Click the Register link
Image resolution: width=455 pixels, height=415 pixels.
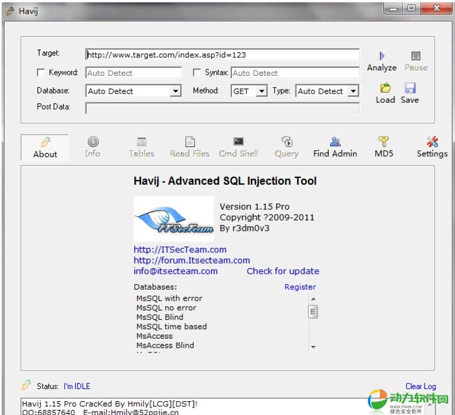pos(300,287)
